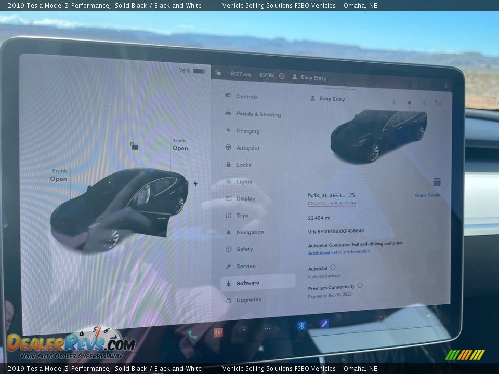Image resolution: width=499 pixels, height=374 pixels.
Task: Tap the phone icon in bottom bar
Action: click(192, 335)
